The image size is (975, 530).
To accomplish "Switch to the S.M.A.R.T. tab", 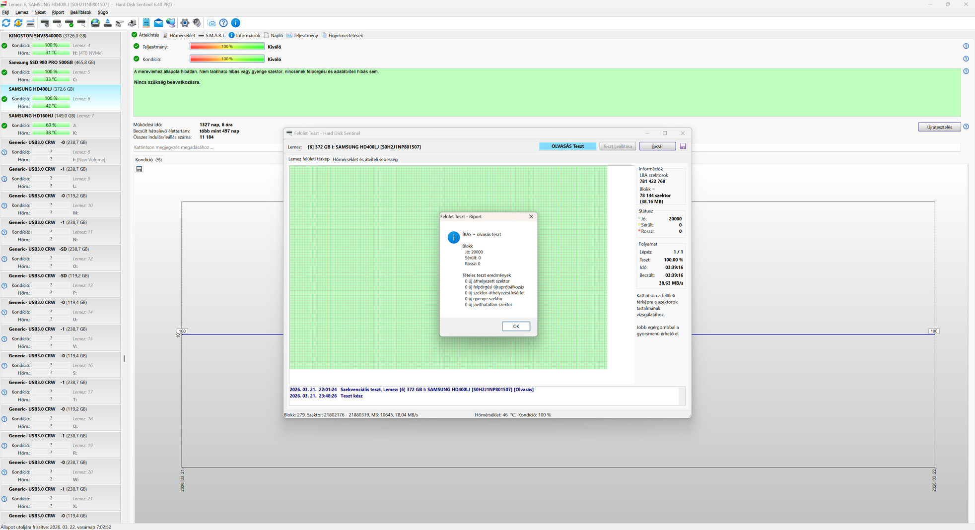I will [x=212, y=35].
